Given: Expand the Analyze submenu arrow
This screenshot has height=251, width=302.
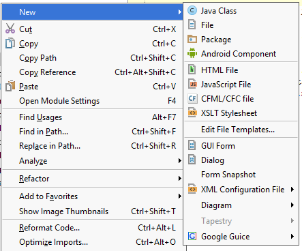Looking at the screenshot, I should tap(180, 161).
